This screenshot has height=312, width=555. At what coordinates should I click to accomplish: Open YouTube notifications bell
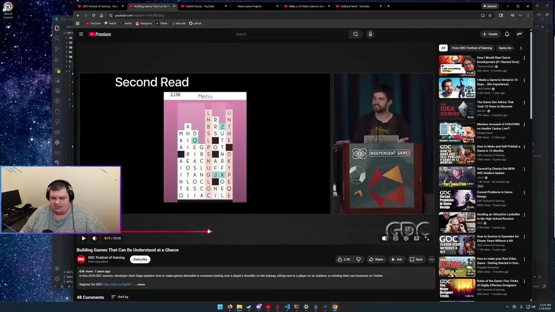[507, 34]
